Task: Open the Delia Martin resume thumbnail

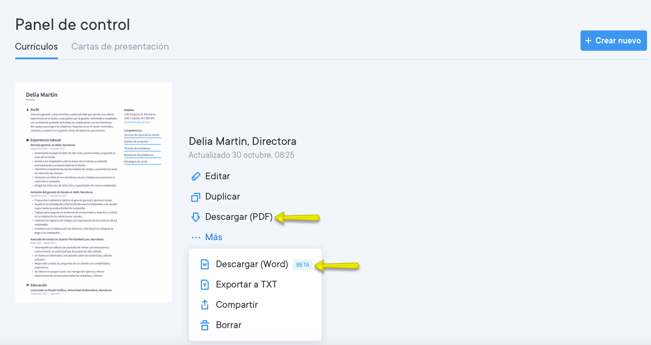Action: (x=94, y=192)
